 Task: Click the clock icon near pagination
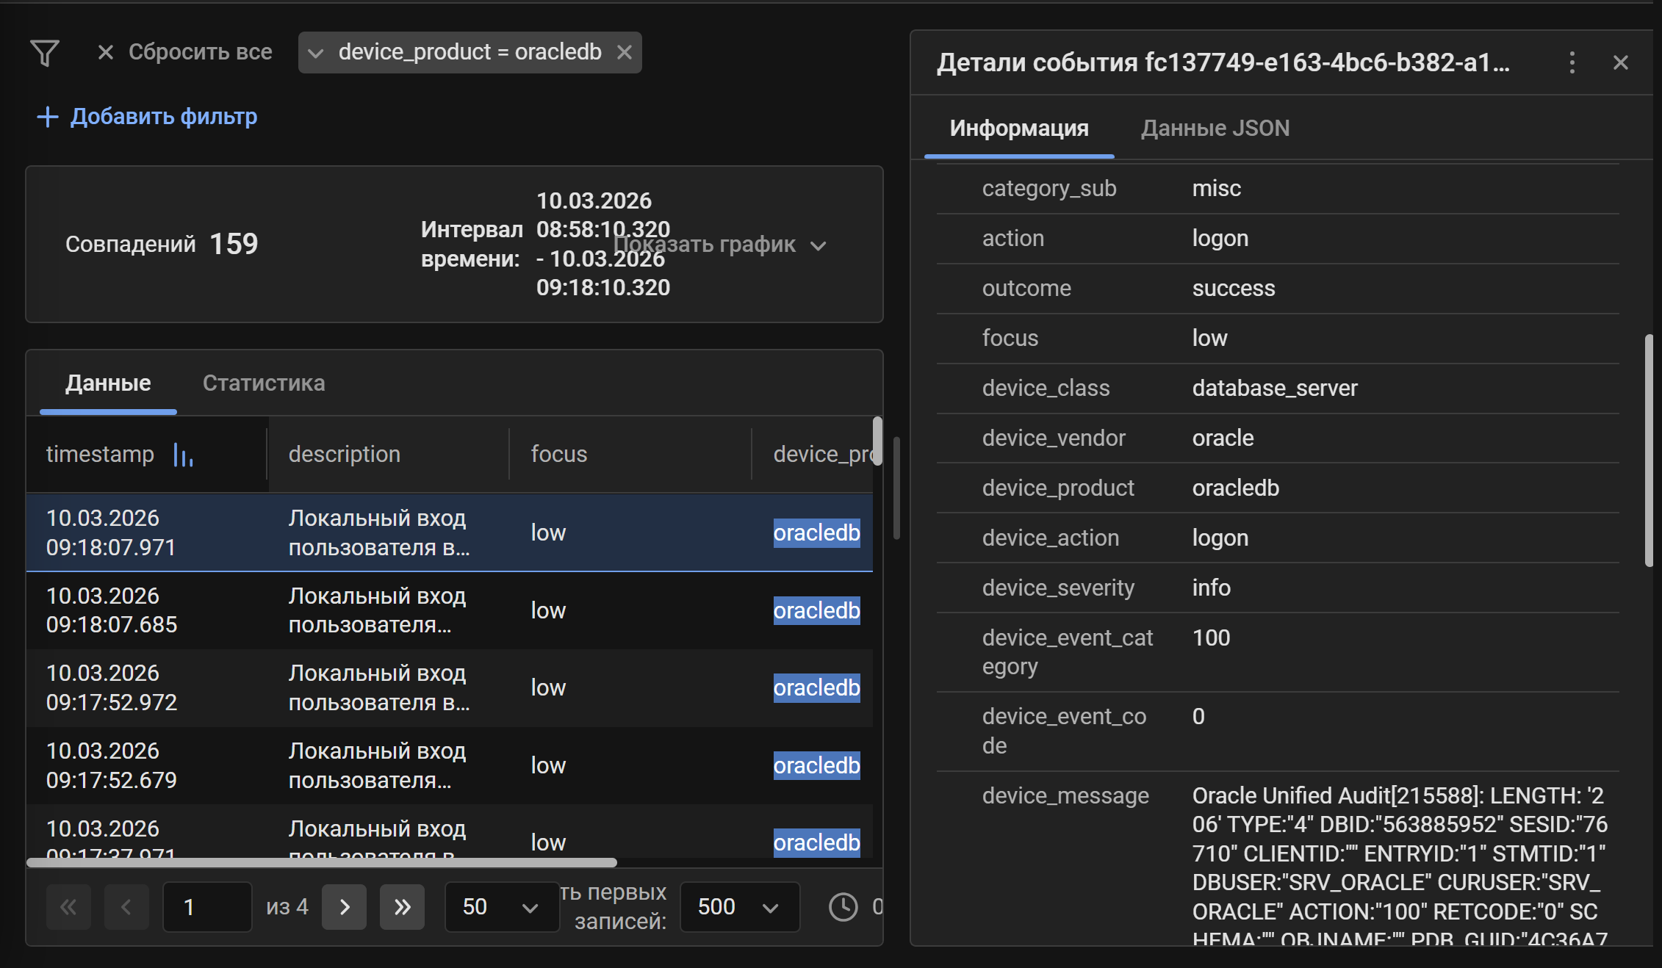point(843,907)
